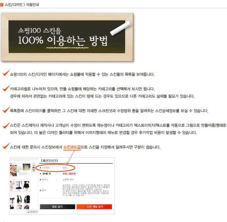This screenshot has height=222, width=227.
Task: Click the 확대보기 magnifier button
Action: point(32,212)
